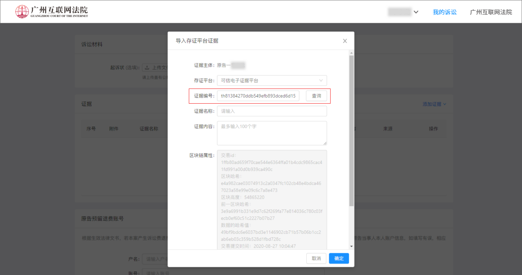Click the 取消 button
Image resolution: width=522 pixels, height=275 pixels.
316,259
